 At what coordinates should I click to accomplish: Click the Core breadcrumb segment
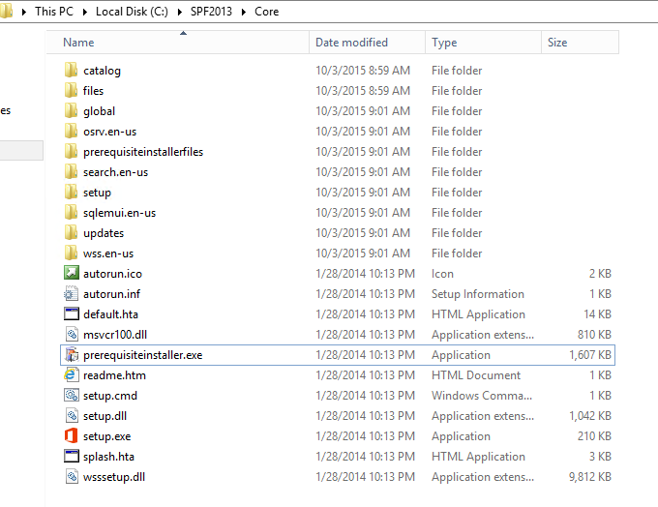(x=266, y=12)
